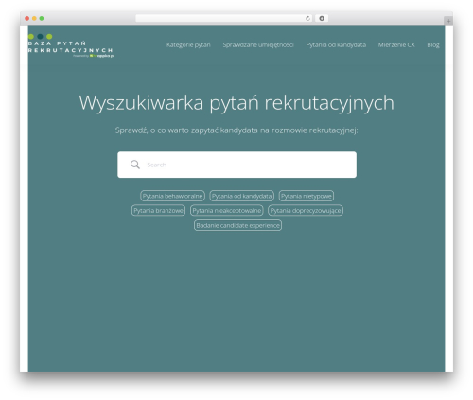Image resolution: width=473 pixels, height=400 pixels.
Task: Open a new browser tab with plus
Action: [448, 21]
